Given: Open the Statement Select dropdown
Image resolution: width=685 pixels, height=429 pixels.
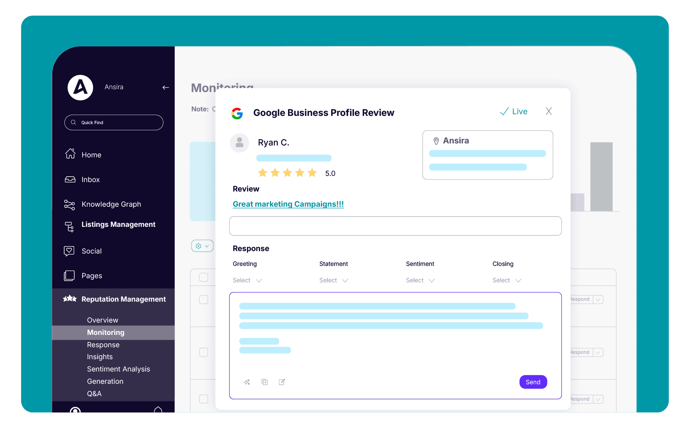Looking at the screenshot, I should pos(334,280).
